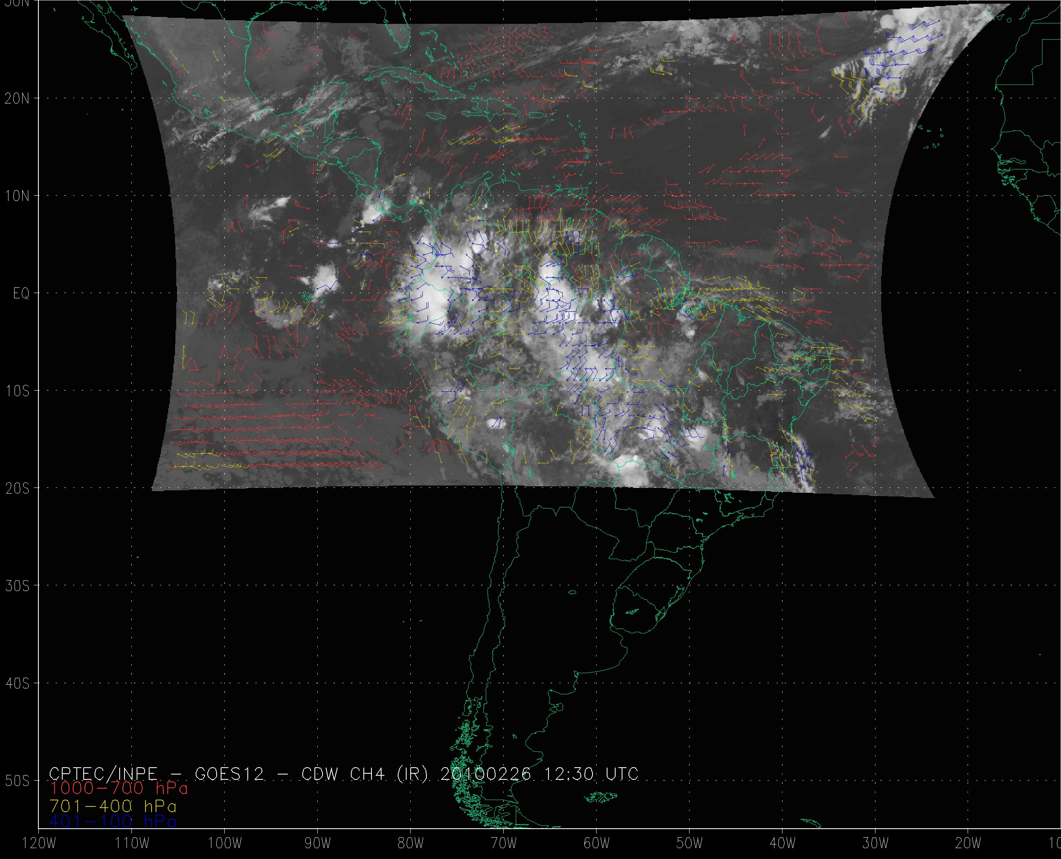Click the 120W longitude axis label
The height and width of the screenshot is (859, 1061).
(40, 843)
